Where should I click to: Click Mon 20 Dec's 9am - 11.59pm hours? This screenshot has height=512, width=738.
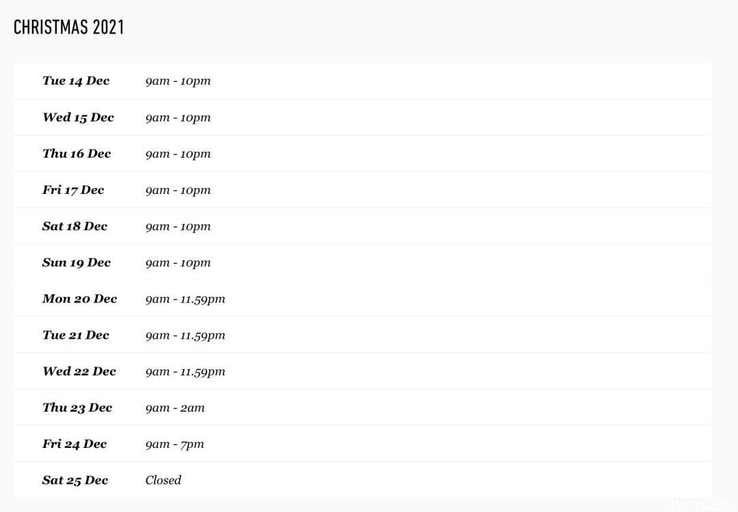185,299
